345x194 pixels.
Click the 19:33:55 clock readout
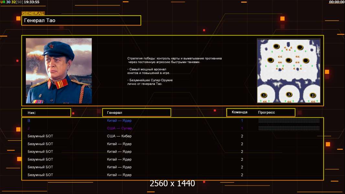pyautogui.click(x=32, y=2)
